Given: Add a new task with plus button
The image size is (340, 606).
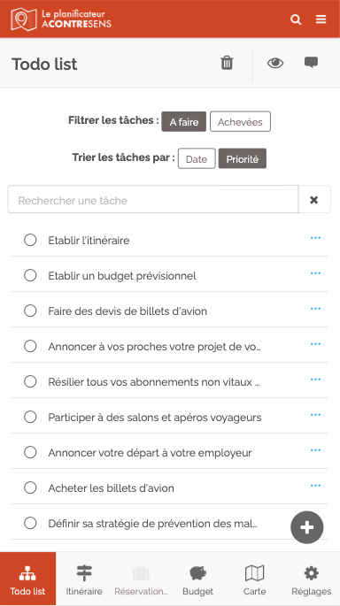Looking at the screenshot, I should click(307, 527).
